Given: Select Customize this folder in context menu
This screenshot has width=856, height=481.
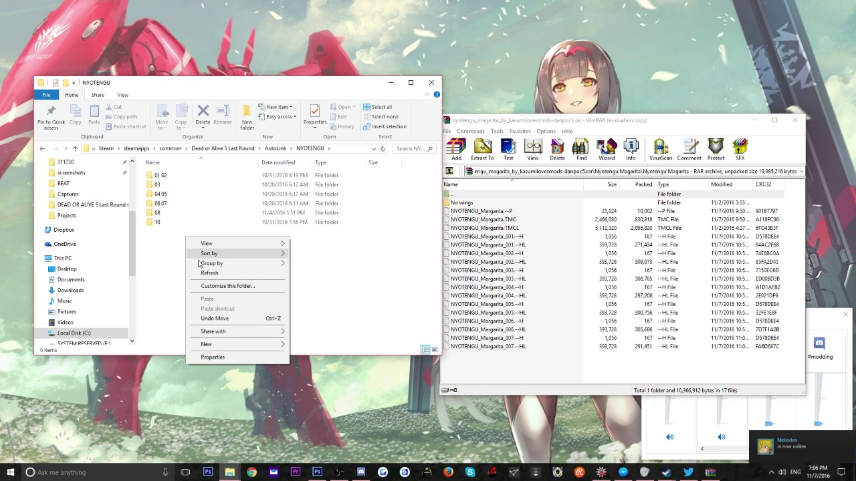Looking at the screenshot, I should click(x=237, y=286).
